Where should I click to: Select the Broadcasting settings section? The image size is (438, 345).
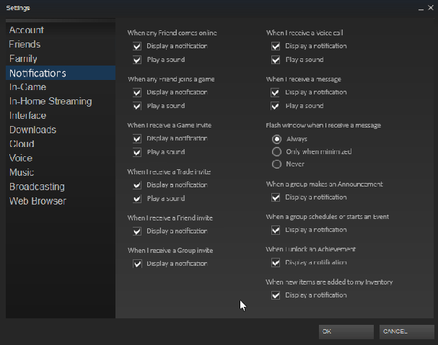pos(37,187)
